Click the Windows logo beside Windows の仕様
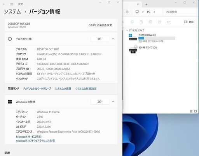 pos(10,102)
